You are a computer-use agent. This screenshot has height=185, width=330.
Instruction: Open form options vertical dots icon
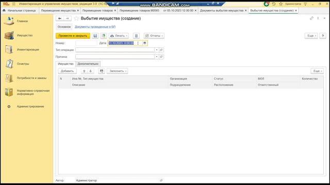(318, 18)
